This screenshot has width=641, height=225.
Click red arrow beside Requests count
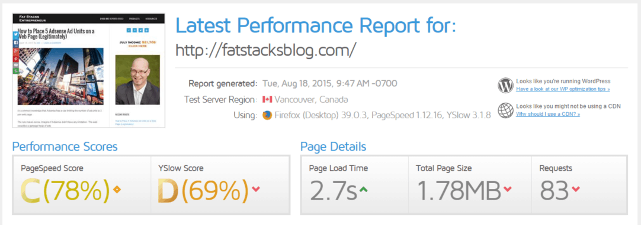point(576,189)
